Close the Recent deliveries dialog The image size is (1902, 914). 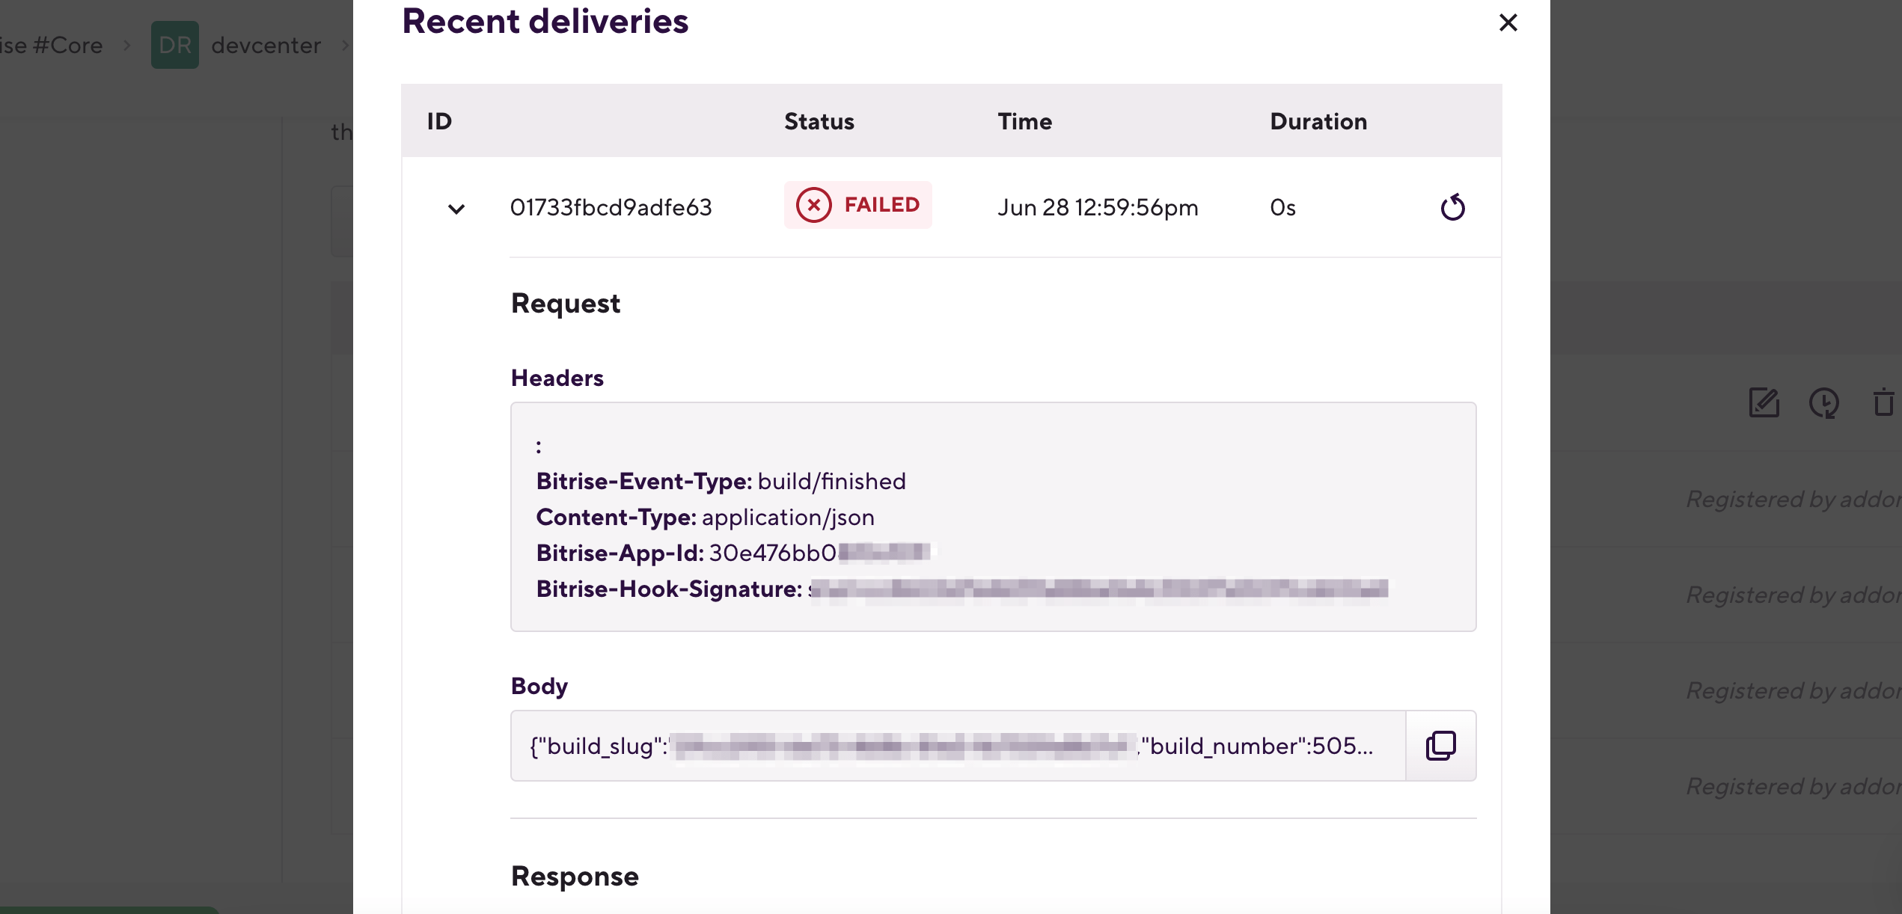tap(1508, 22)
